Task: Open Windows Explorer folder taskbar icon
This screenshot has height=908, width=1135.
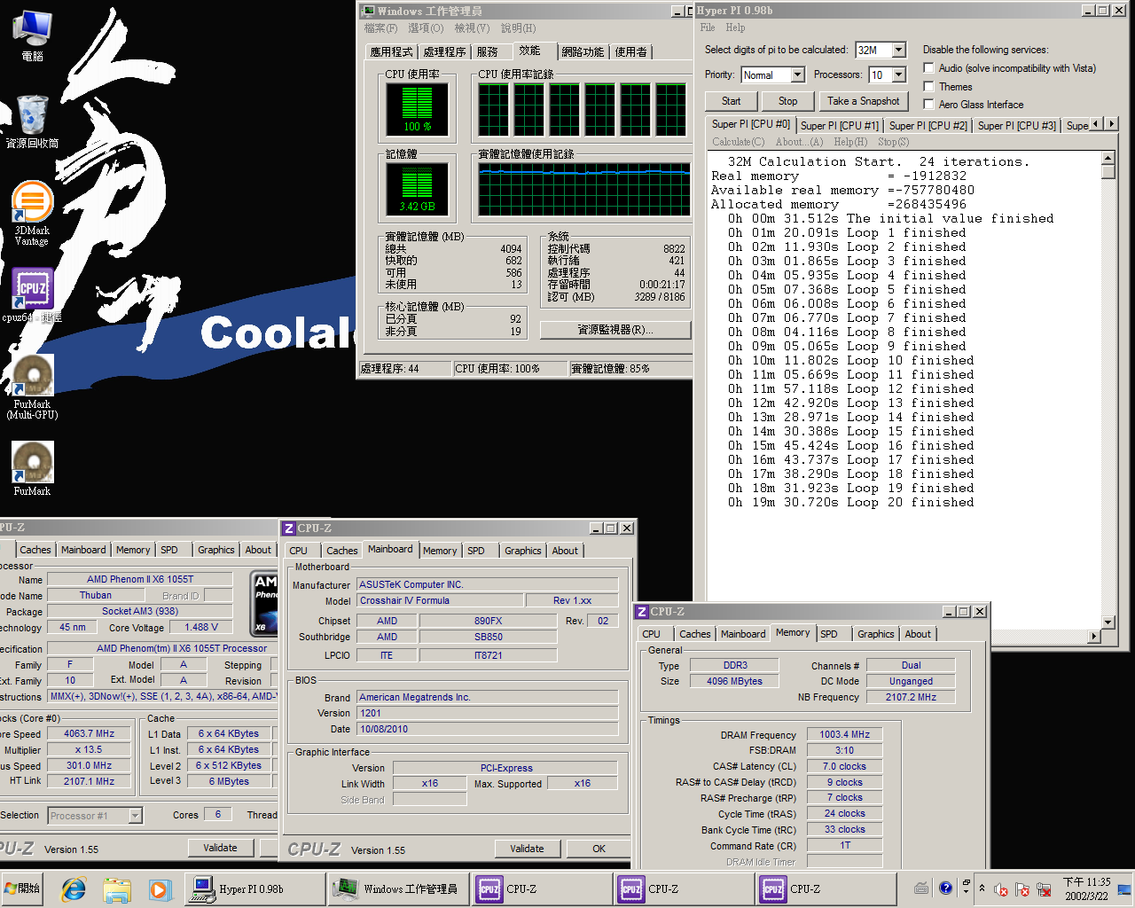Action: pos(116,888)
